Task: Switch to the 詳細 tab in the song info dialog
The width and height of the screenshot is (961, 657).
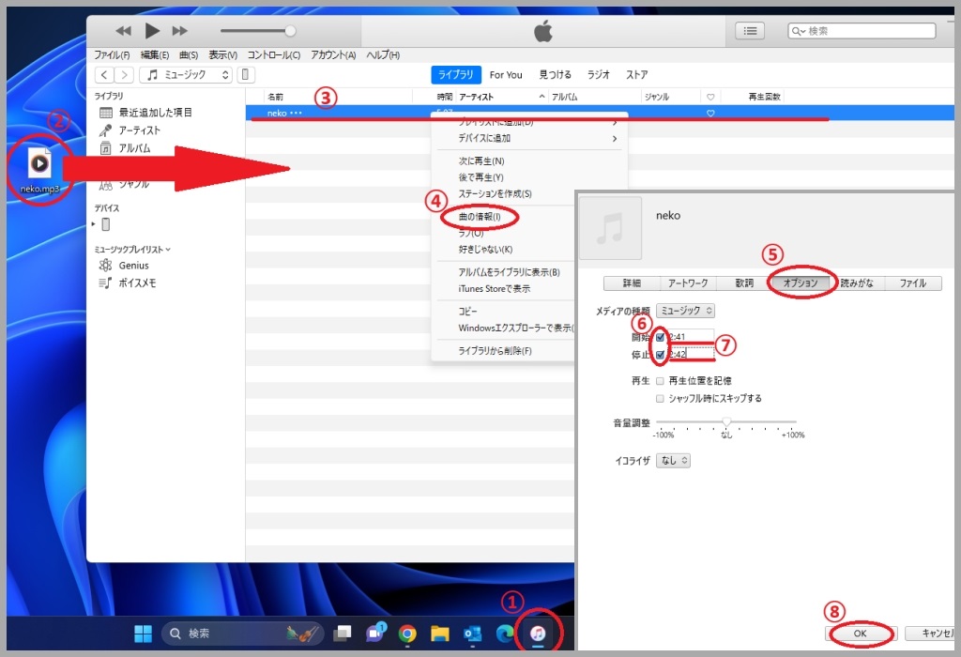Action: point(632,283)
